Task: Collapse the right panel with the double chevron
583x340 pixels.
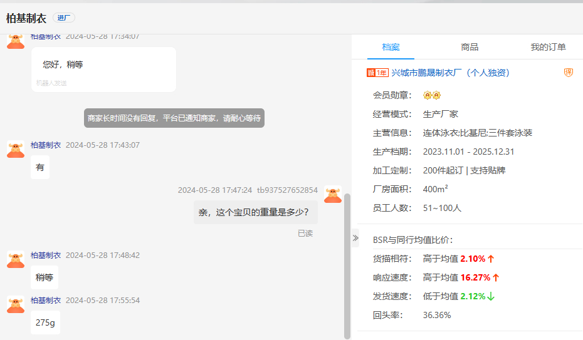Action: (355, 238)
